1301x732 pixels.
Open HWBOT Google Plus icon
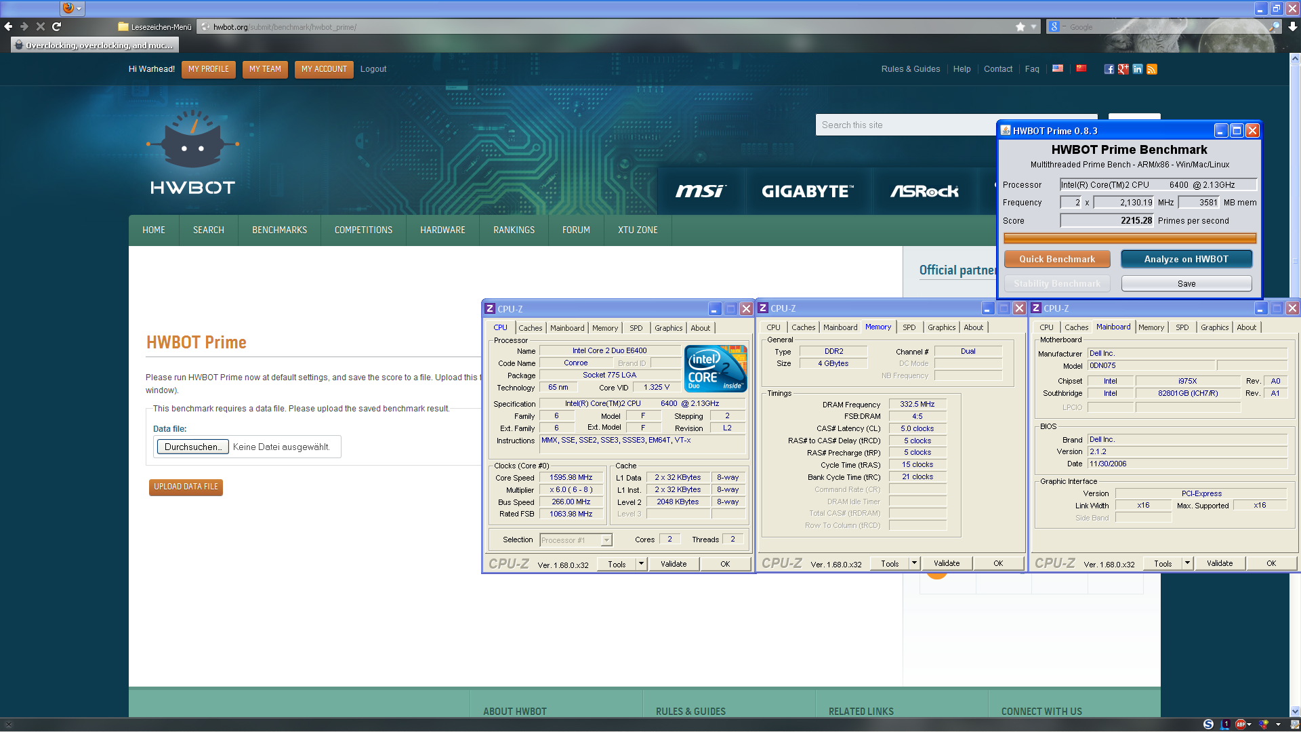tap(1123, 69)
